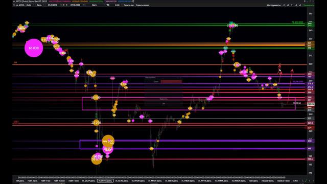Switch to the m_ALRS День tab
Viewport: 327px width, 184px height.
(122, 181)
